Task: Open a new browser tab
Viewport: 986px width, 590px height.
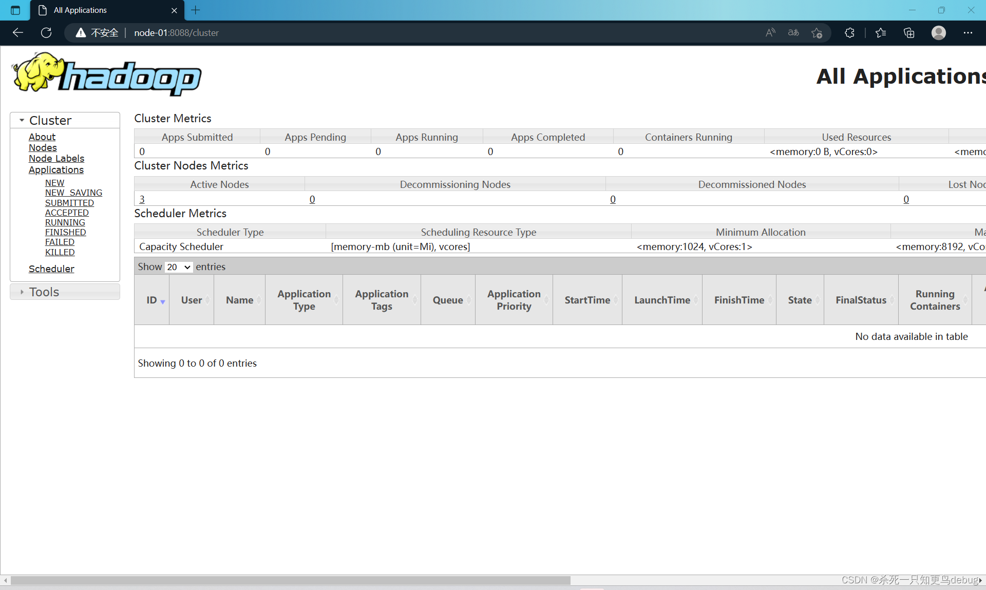Action: [196, 10]
